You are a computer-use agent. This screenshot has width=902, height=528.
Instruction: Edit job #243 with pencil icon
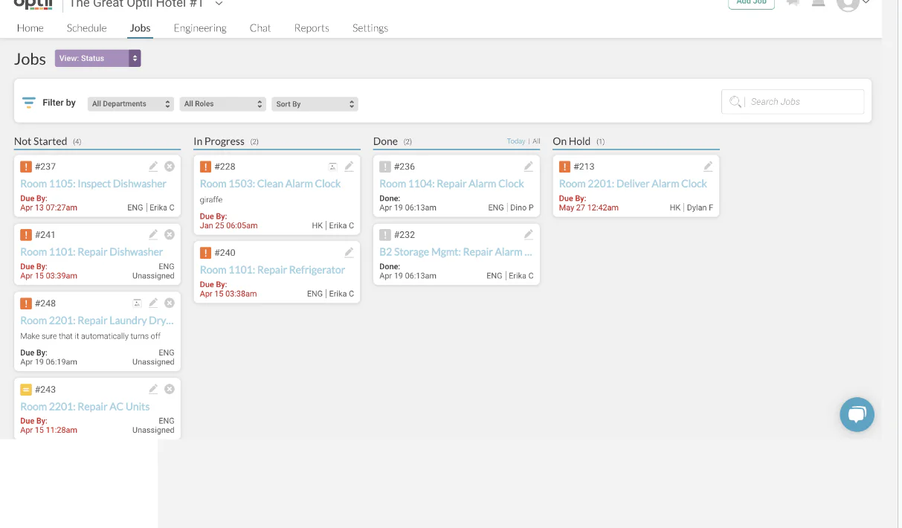(x=153, y=389)
